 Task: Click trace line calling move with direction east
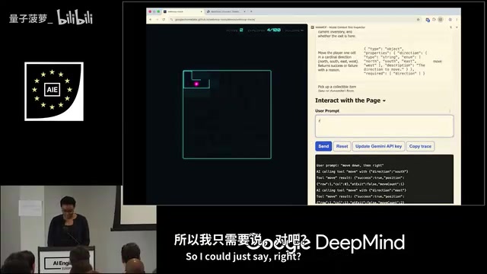pyautogui.click(x=361, y=190)
